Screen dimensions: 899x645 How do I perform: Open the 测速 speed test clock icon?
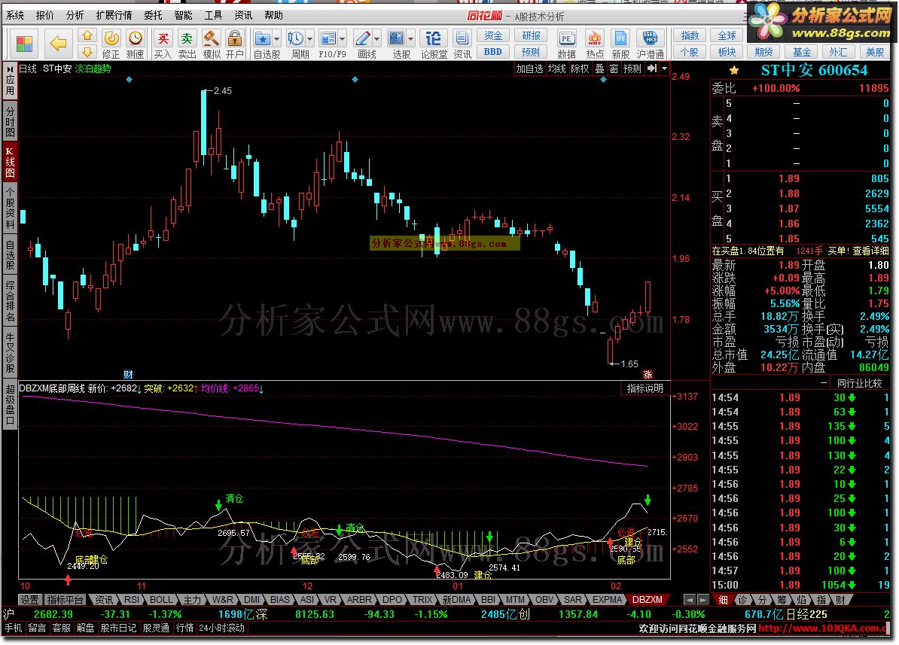pos(136,44)
